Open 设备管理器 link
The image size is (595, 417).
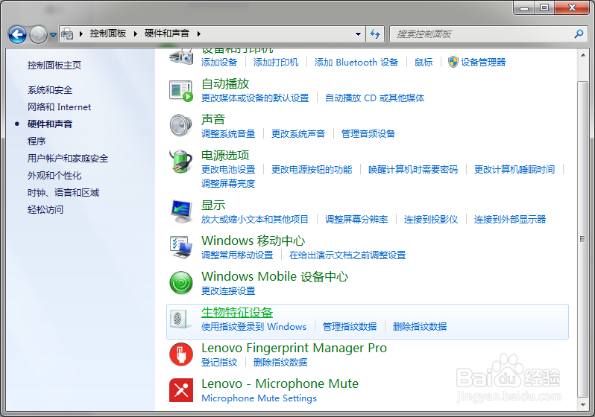[x=483, y=62]
